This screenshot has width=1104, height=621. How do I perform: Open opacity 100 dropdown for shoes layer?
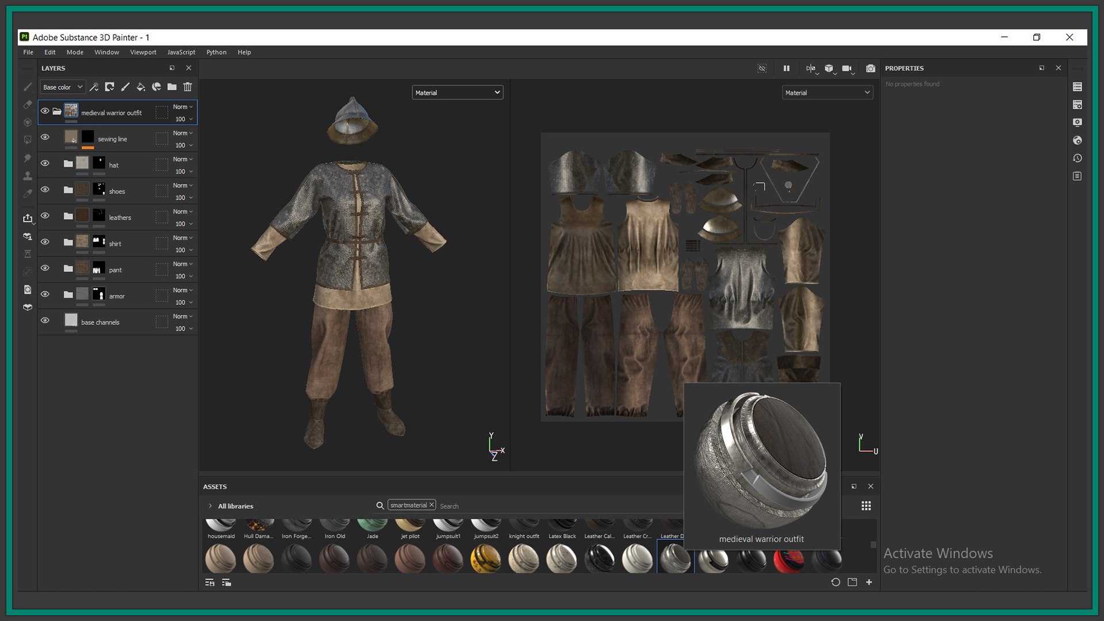184,198
